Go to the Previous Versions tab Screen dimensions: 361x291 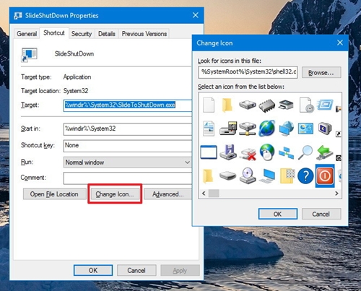[x=144, y=34]
